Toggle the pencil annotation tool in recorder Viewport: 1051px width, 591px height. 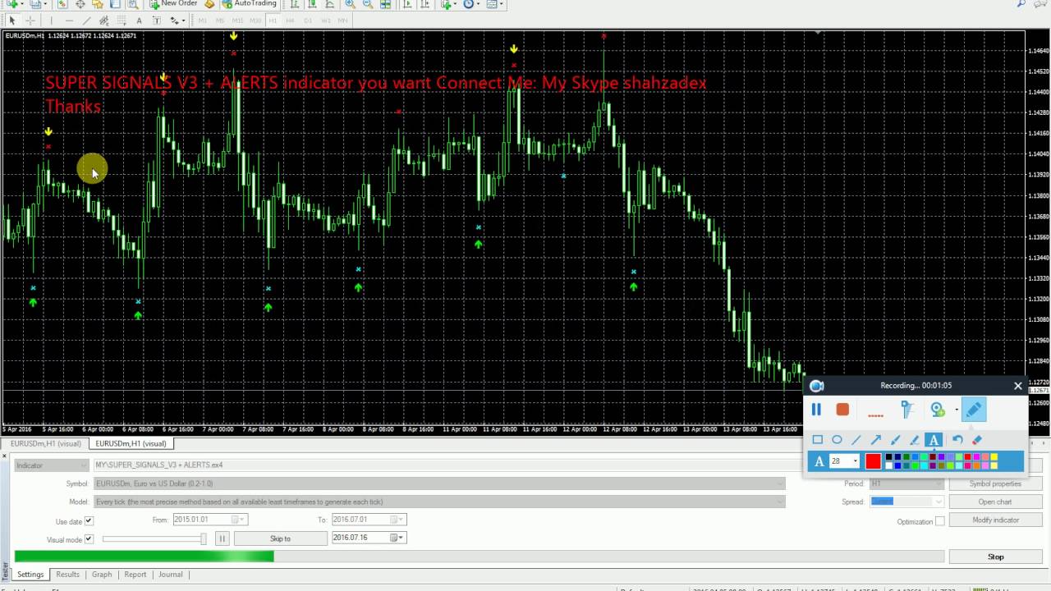pos(974,409)
